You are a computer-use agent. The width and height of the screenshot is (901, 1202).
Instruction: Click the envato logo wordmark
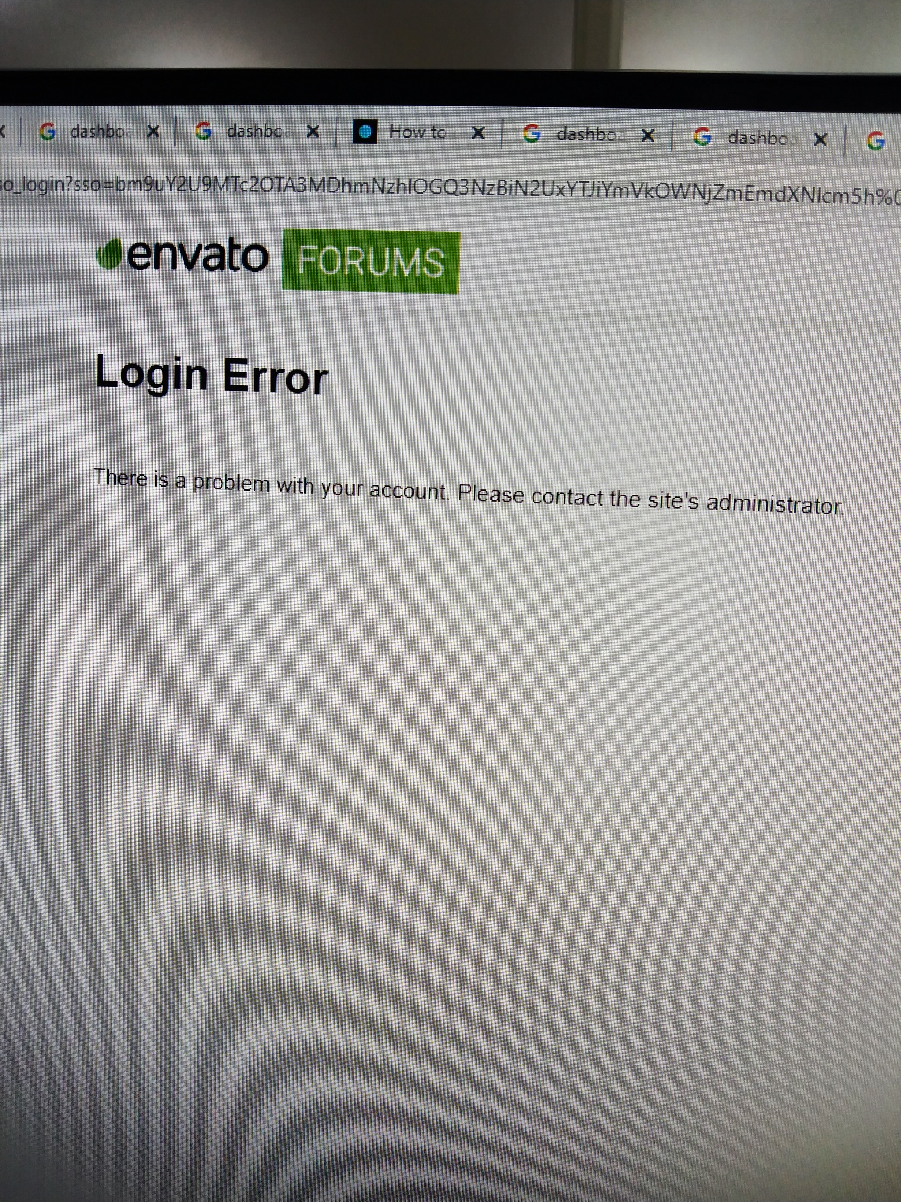point(198,255)
